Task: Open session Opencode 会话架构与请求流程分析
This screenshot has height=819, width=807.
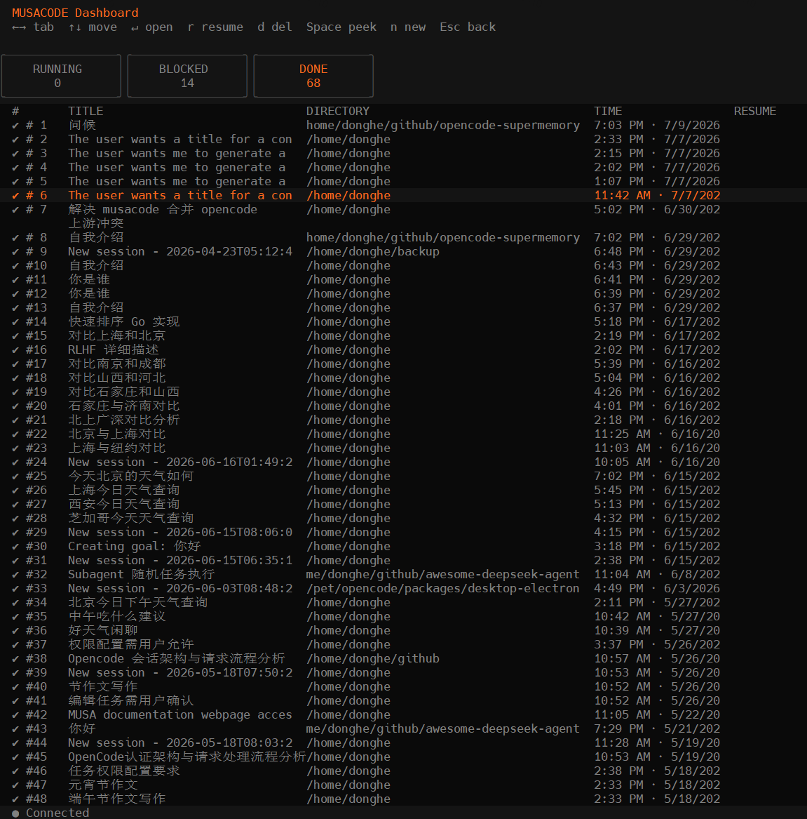Action: click(x=403, y=659)
